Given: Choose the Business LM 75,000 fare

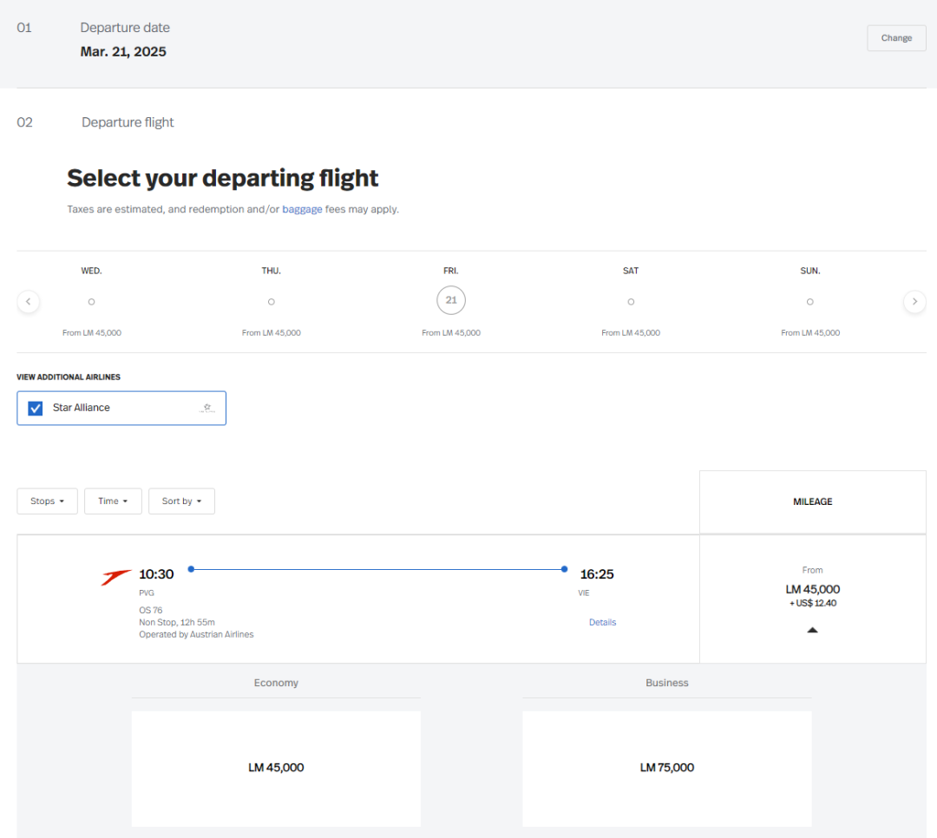Looking at the screenshot, I should coord(666,768).
